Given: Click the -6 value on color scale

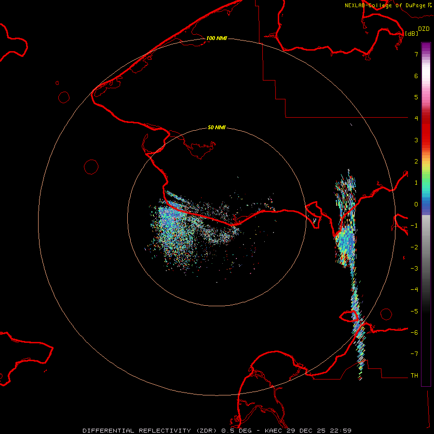Looking at the screenshot, I should [414, 332].
